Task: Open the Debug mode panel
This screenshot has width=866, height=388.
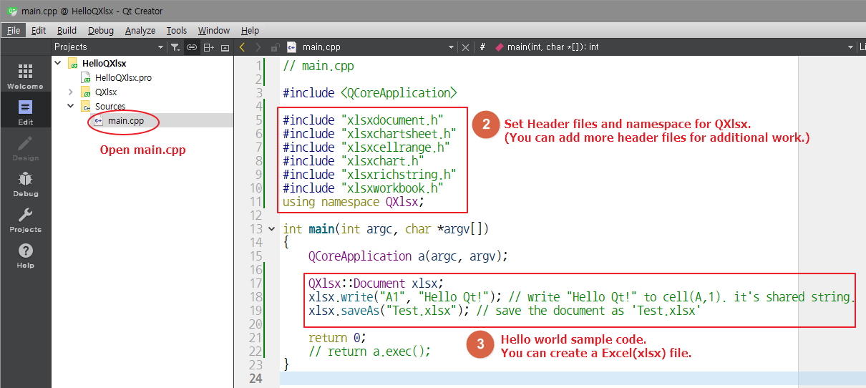Action: (x=25, y=183)
